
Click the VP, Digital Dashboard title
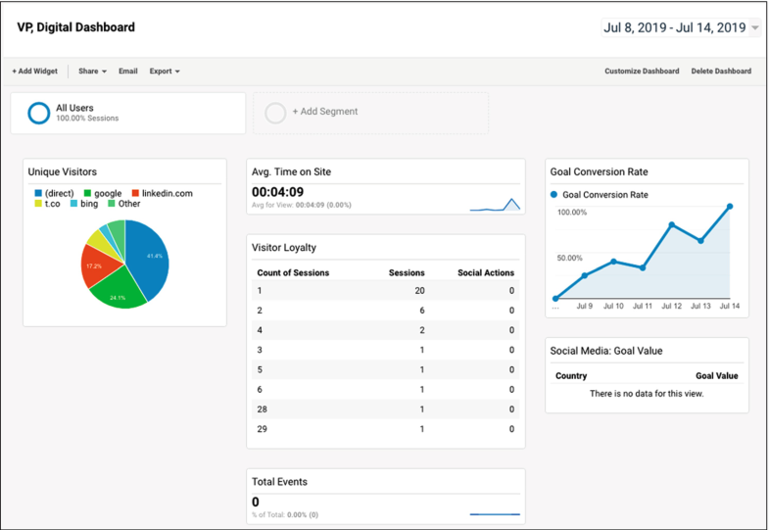coord(76,27)
